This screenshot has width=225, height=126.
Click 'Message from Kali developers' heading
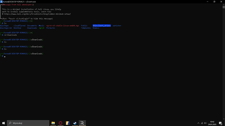click(18, 5)
